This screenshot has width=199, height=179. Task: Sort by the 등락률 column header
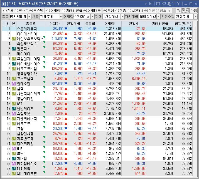[90, 24]
